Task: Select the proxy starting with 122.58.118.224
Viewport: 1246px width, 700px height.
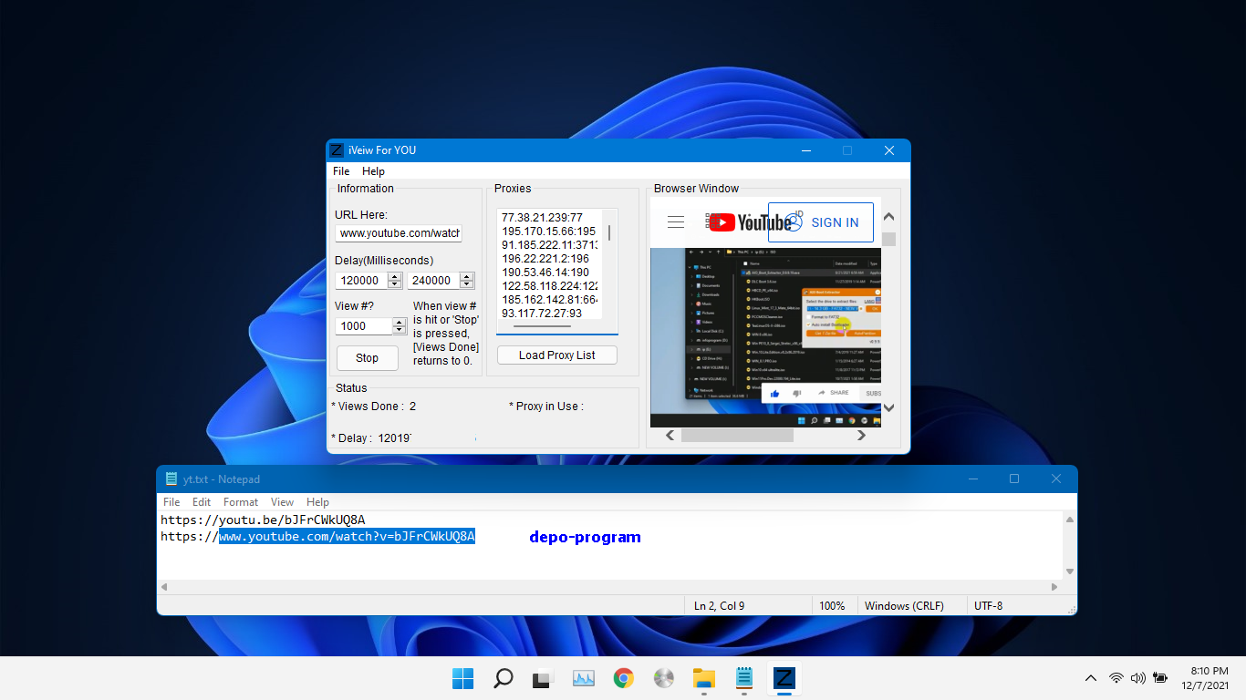Action: (x=549, y=286)
